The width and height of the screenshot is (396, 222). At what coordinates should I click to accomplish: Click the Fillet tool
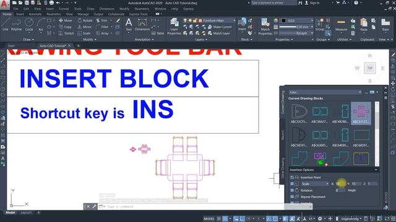pyautogui.click(x=102, y=27)
